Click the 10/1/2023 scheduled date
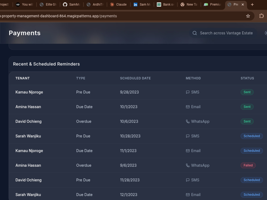267x200 pixels. [129, 107]
